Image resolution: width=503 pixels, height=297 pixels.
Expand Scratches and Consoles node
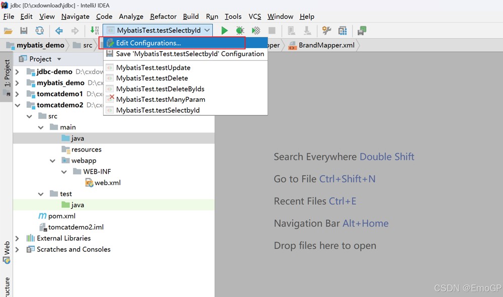tap(17, 249)
